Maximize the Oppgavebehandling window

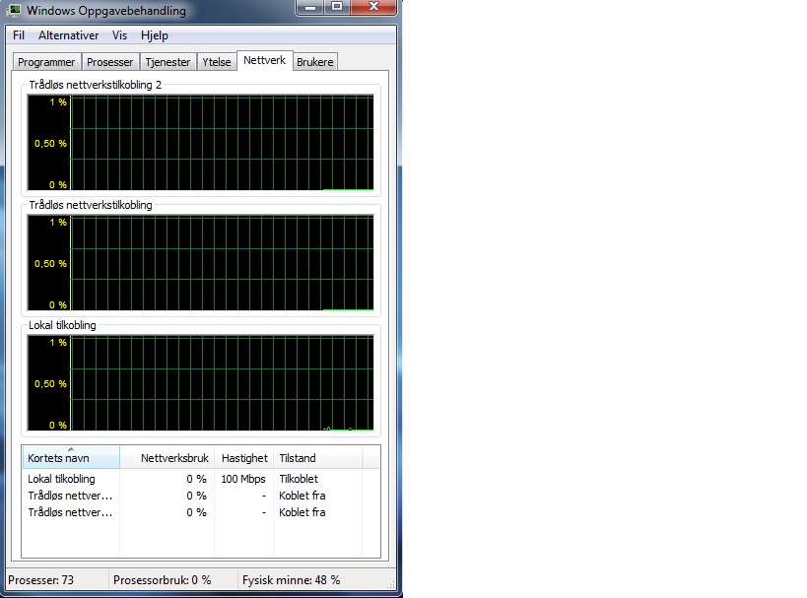point(337,7)
